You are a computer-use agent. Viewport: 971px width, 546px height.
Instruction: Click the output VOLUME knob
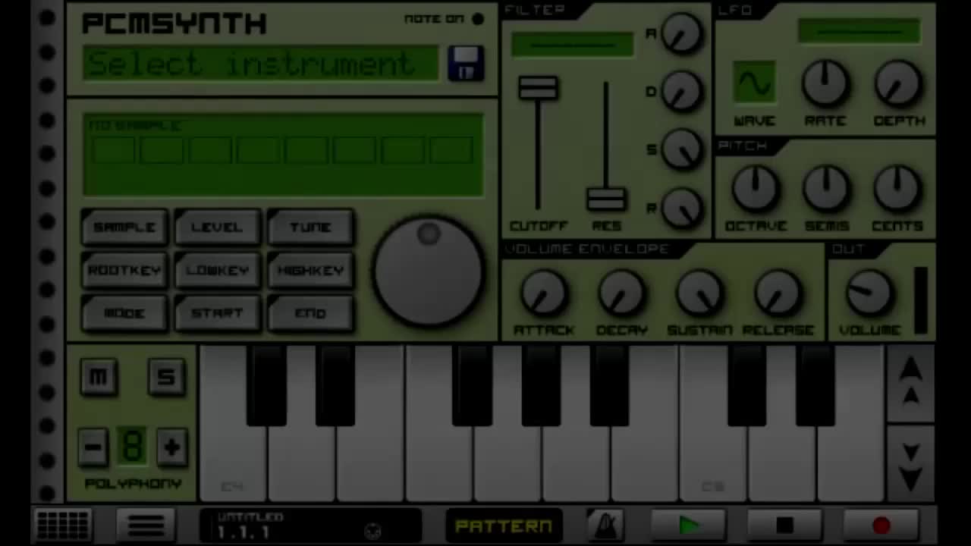(869, 294)
